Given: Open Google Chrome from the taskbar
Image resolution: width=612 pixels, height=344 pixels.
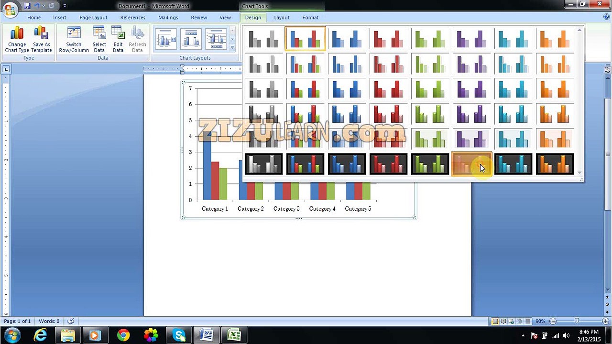Looking at the screenshot, I should point(123,335).
